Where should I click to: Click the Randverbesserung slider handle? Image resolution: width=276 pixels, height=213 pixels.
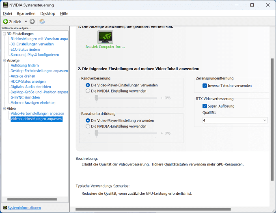pos(97,98)
